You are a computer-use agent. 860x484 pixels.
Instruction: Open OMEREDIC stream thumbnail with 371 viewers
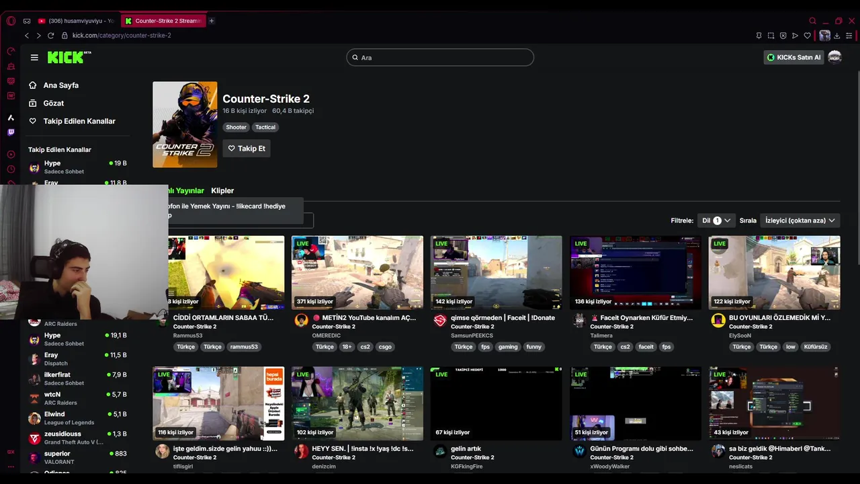[357, 272]
